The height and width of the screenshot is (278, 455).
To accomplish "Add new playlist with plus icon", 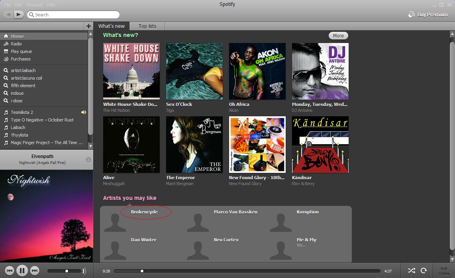I will [x=88, y=26].
